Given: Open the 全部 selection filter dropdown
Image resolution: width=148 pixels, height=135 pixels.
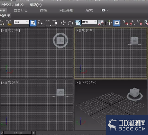Looking at the screenshot, I should (21, 22).
